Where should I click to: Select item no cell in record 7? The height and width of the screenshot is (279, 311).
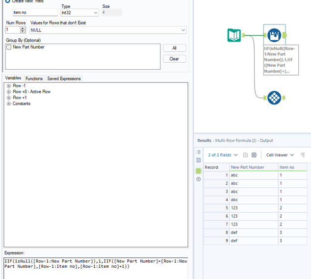pos(292,224)
